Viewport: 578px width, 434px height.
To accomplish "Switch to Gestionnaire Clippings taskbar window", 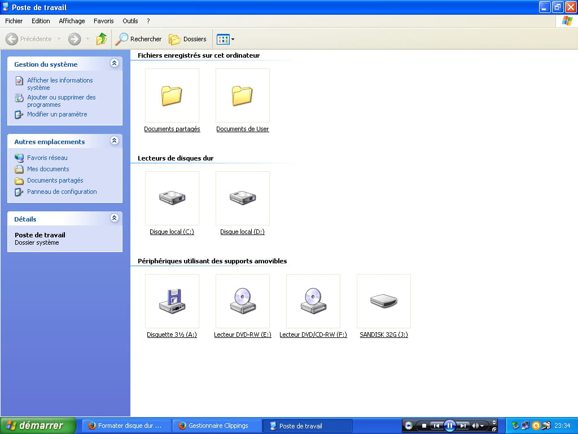I will (x=217, y=426).
